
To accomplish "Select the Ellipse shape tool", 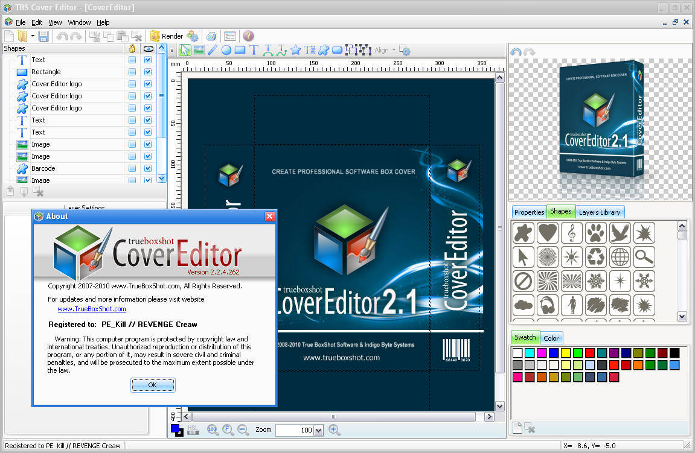I will (226, 50).
